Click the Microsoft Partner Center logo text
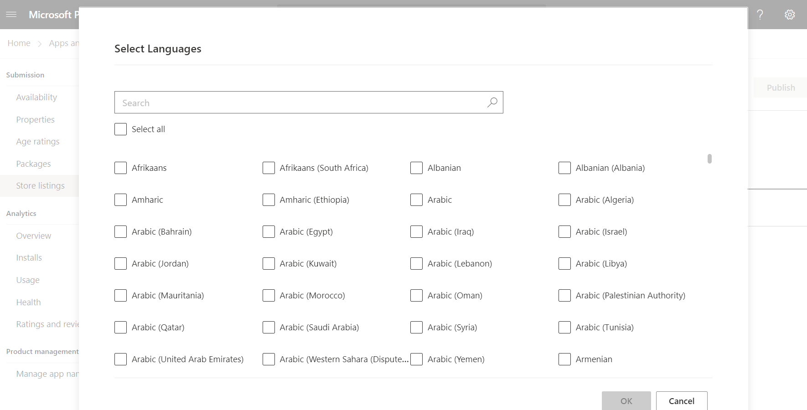This screenshot has height=410, width=807. point(53,15)
